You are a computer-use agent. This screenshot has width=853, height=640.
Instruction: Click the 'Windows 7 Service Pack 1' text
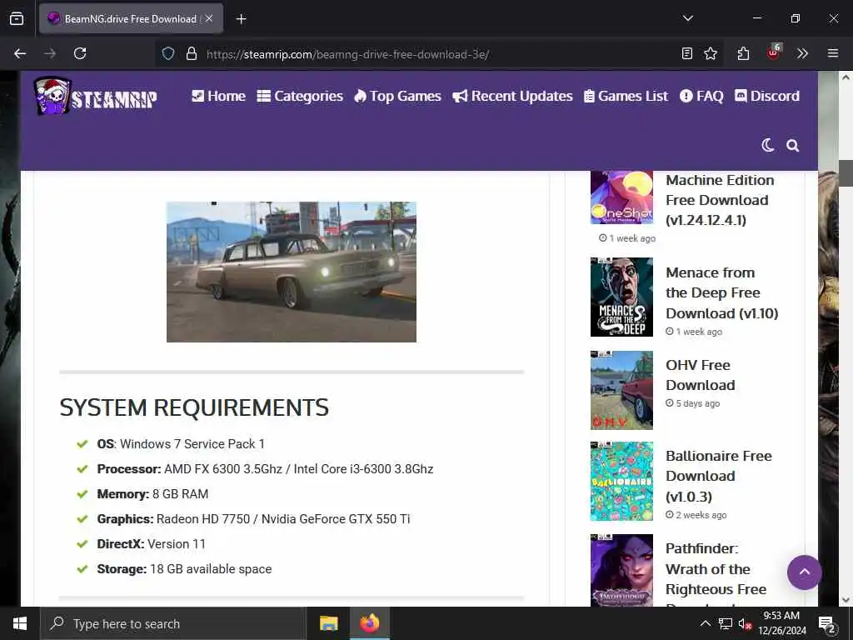coord(192,444)
